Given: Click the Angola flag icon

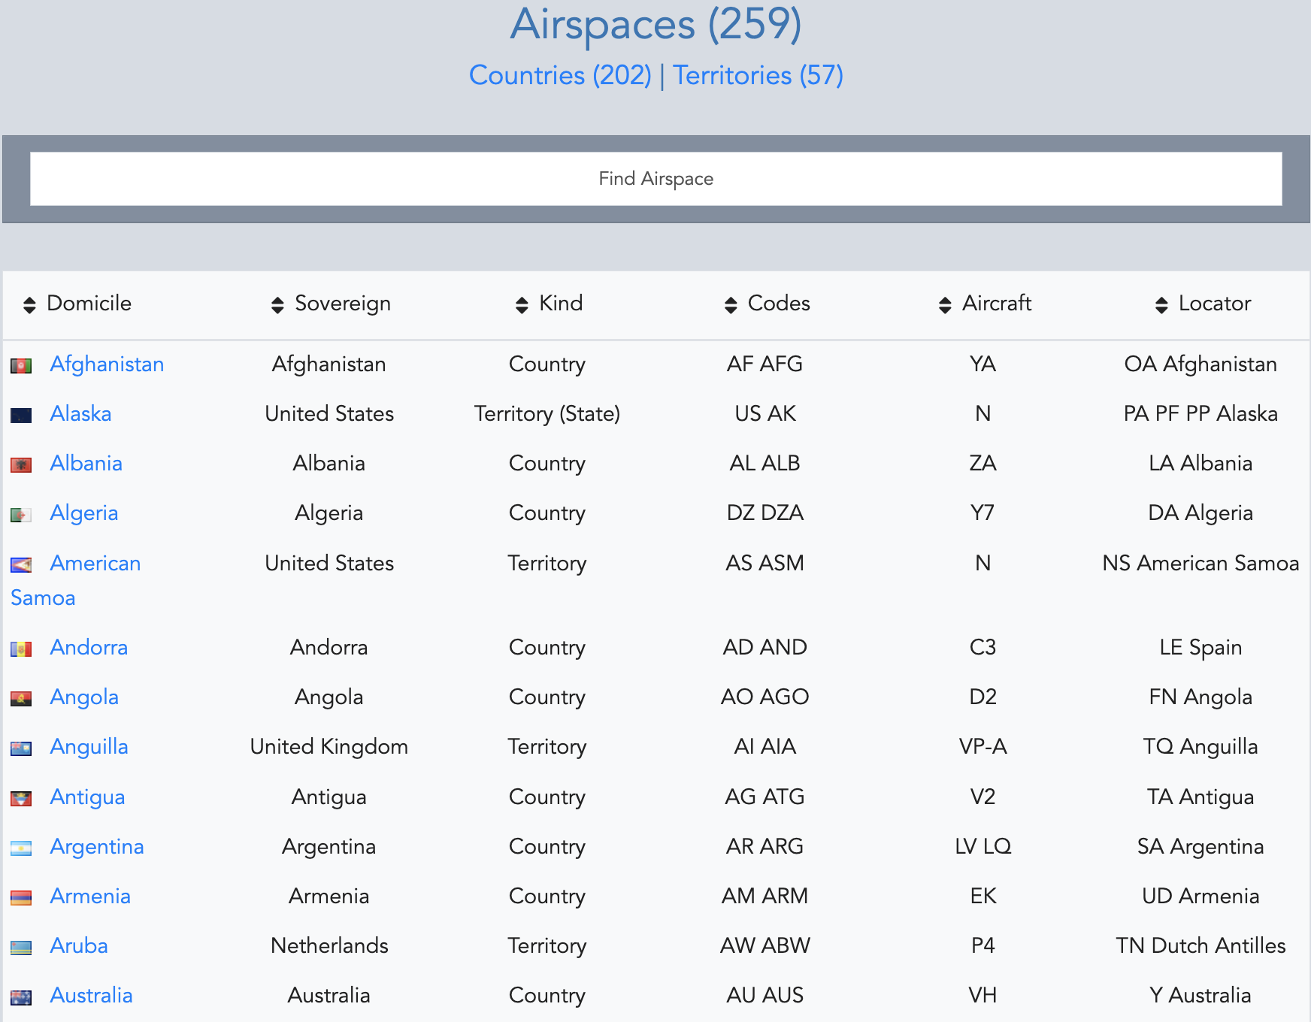Looking at the screenshot, I should click(x=21, y=697).
